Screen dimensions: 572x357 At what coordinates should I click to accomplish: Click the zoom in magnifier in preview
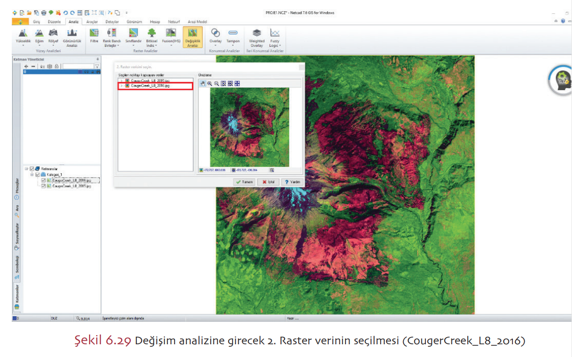pyautogui.click(x=209, y=84)
